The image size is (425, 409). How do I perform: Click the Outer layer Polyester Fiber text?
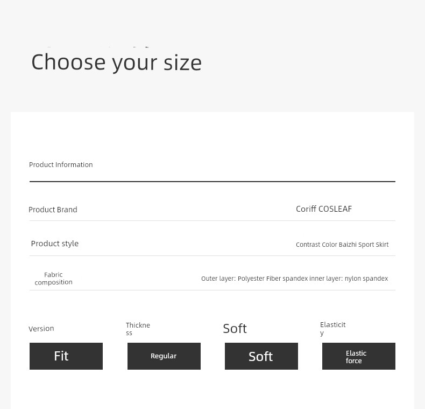click(254, 279)
